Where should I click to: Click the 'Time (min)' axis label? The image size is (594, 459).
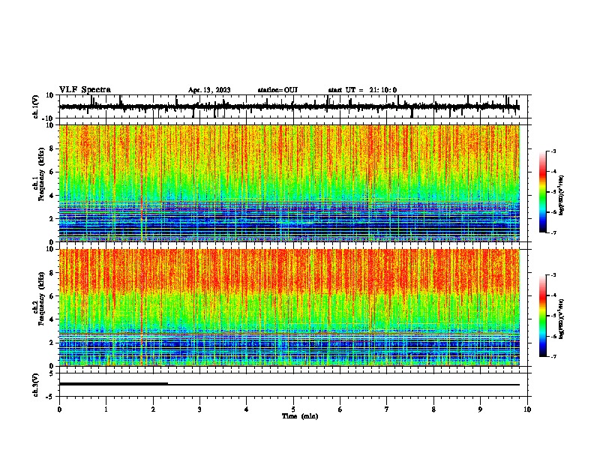[300, 416]
